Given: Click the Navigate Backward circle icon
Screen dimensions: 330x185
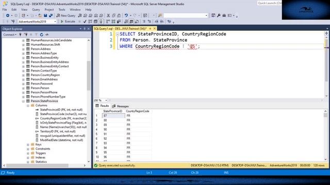Looking at the screenshot, I should click(x=8, y=15).
